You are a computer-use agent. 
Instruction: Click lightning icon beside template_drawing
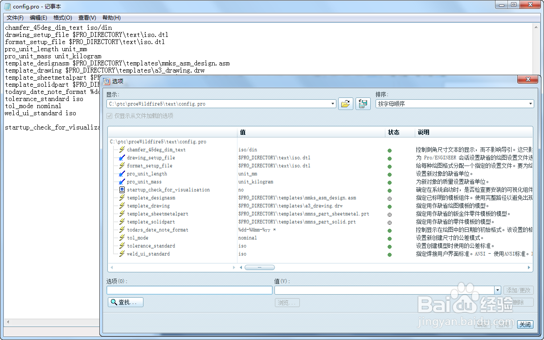point(122,206)
